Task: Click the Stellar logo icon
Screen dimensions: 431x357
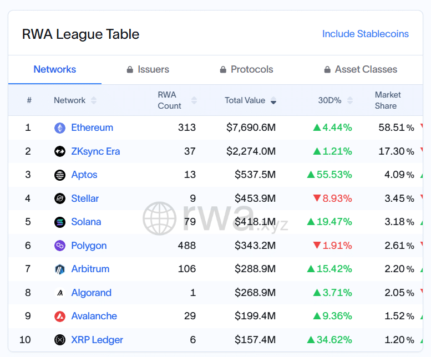Action: coord(60,198)
